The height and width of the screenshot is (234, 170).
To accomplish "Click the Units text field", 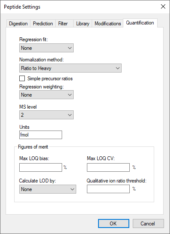I will point(41,135).
